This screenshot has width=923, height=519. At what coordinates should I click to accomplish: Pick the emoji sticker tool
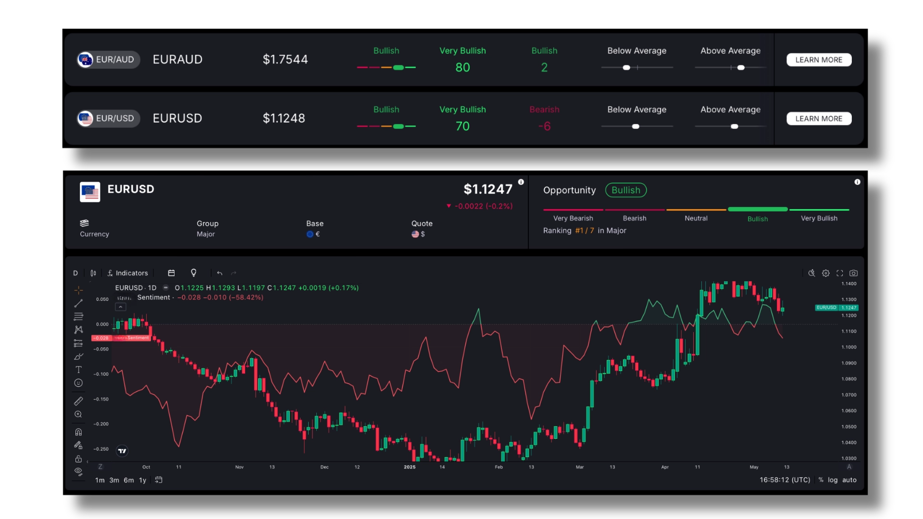[x=78, y=383]
